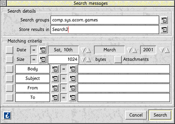
Task: Click the window back icon in title bar
Action: pyautogui.click(x=3, y=3)
